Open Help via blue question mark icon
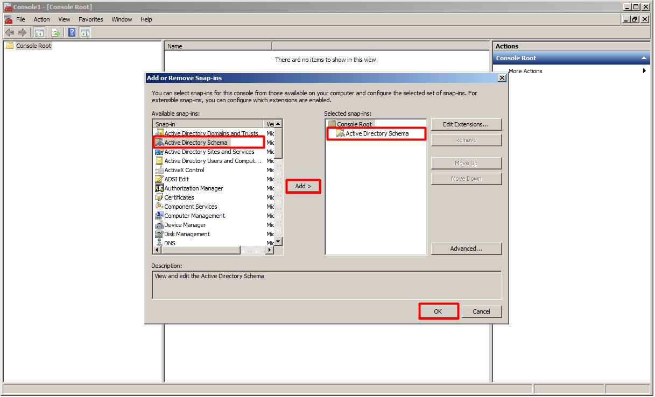This screenshot has height=397, width=655. coord(72,33)
